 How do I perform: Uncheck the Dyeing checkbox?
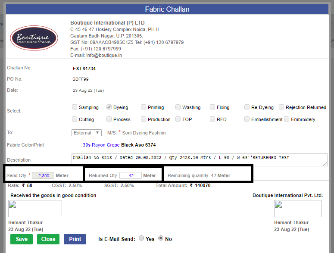(x=109, y=107)
